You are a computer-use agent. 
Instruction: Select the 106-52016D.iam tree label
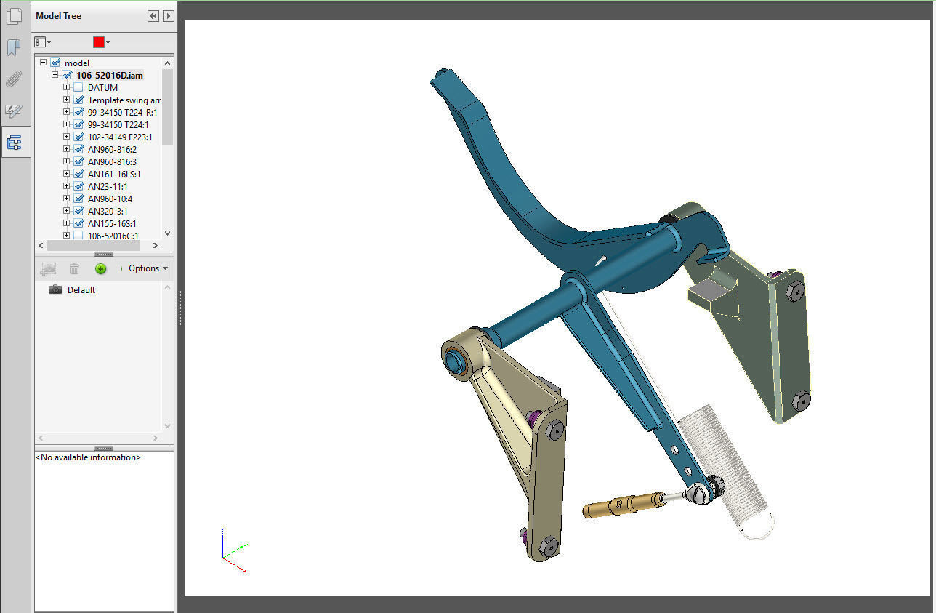point(110,76)
